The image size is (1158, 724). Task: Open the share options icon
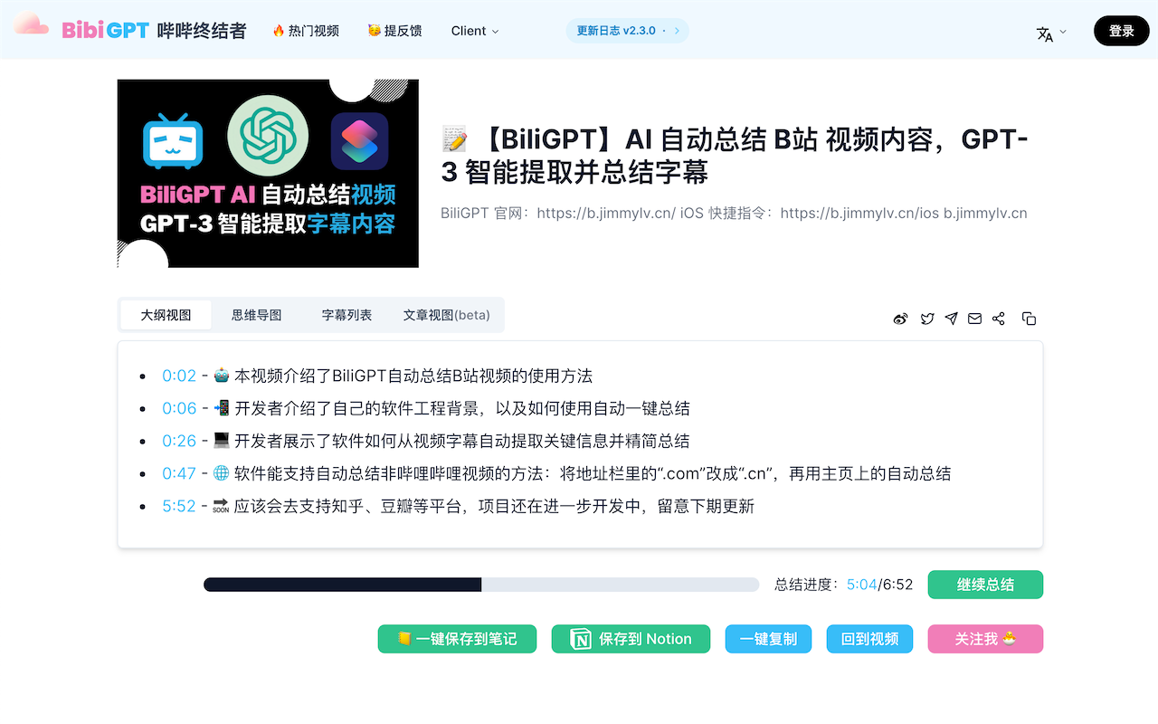pyautogui.click(x=999, y=319)
